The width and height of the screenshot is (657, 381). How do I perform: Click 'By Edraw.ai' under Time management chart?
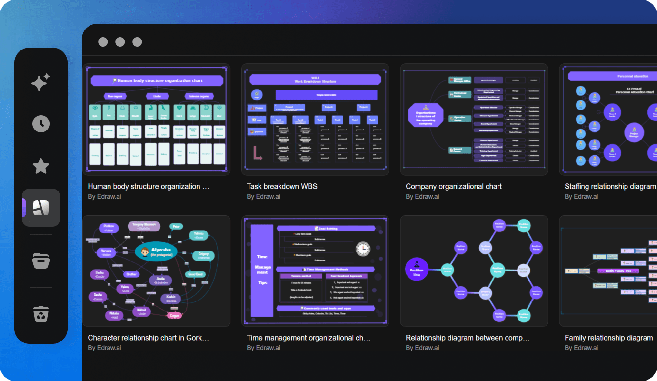[264, 348]
